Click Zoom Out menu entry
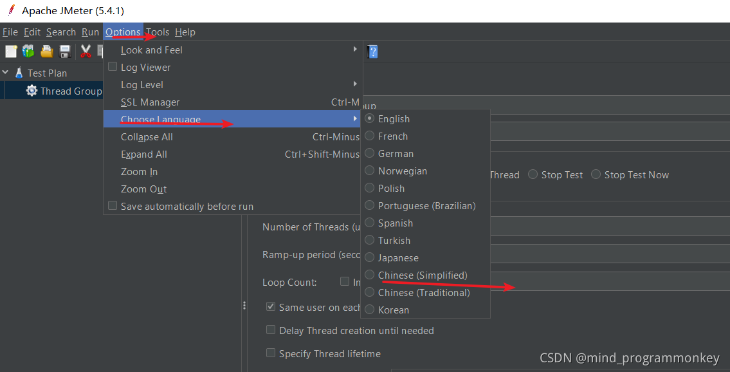The height and width of the screenshot is (372, 730). point(233,189)
